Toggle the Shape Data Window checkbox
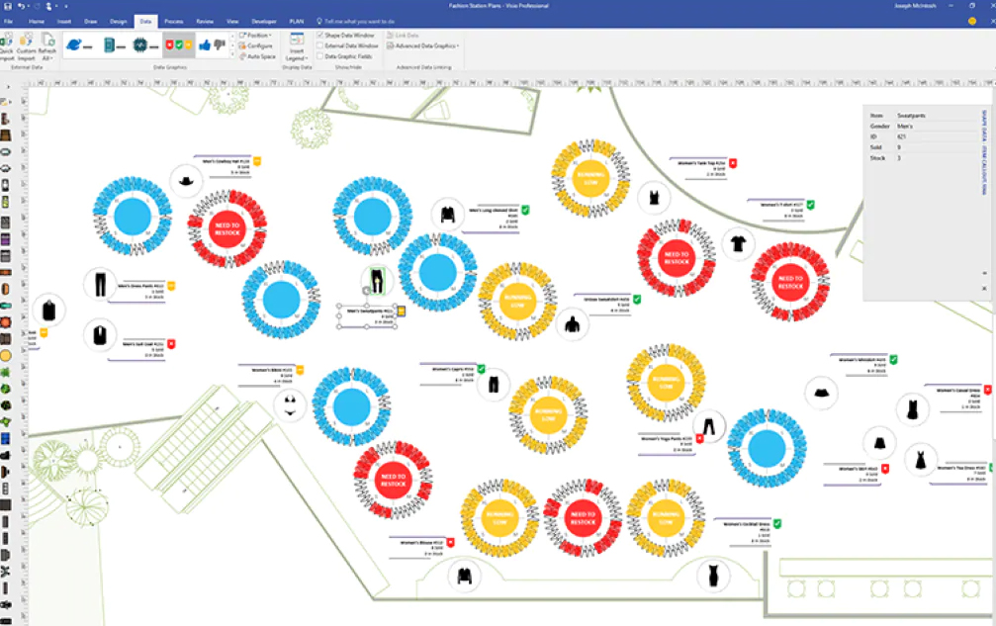This screenshot has height=626, width=996. coord(320,35)
